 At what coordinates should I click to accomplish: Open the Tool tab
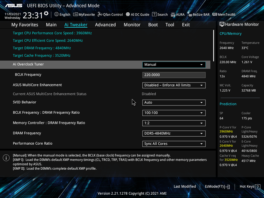coord(170,25)
